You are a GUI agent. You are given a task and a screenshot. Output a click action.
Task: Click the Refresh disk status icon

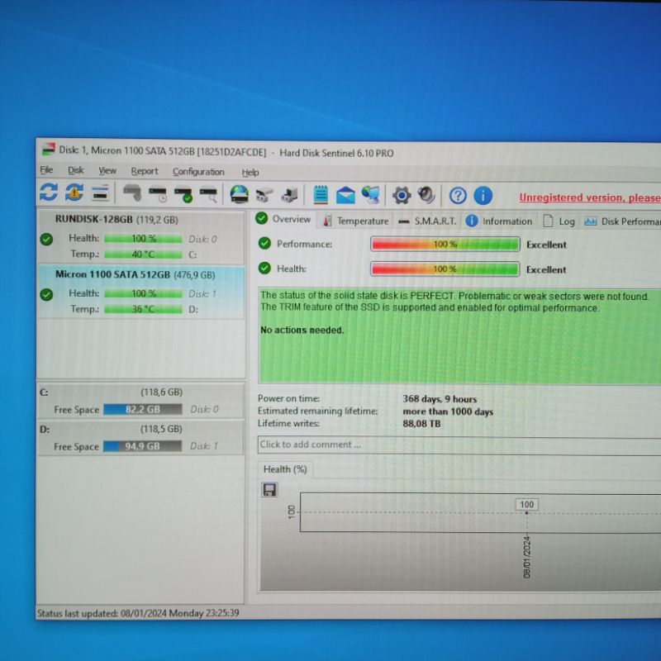pos(49,193)
